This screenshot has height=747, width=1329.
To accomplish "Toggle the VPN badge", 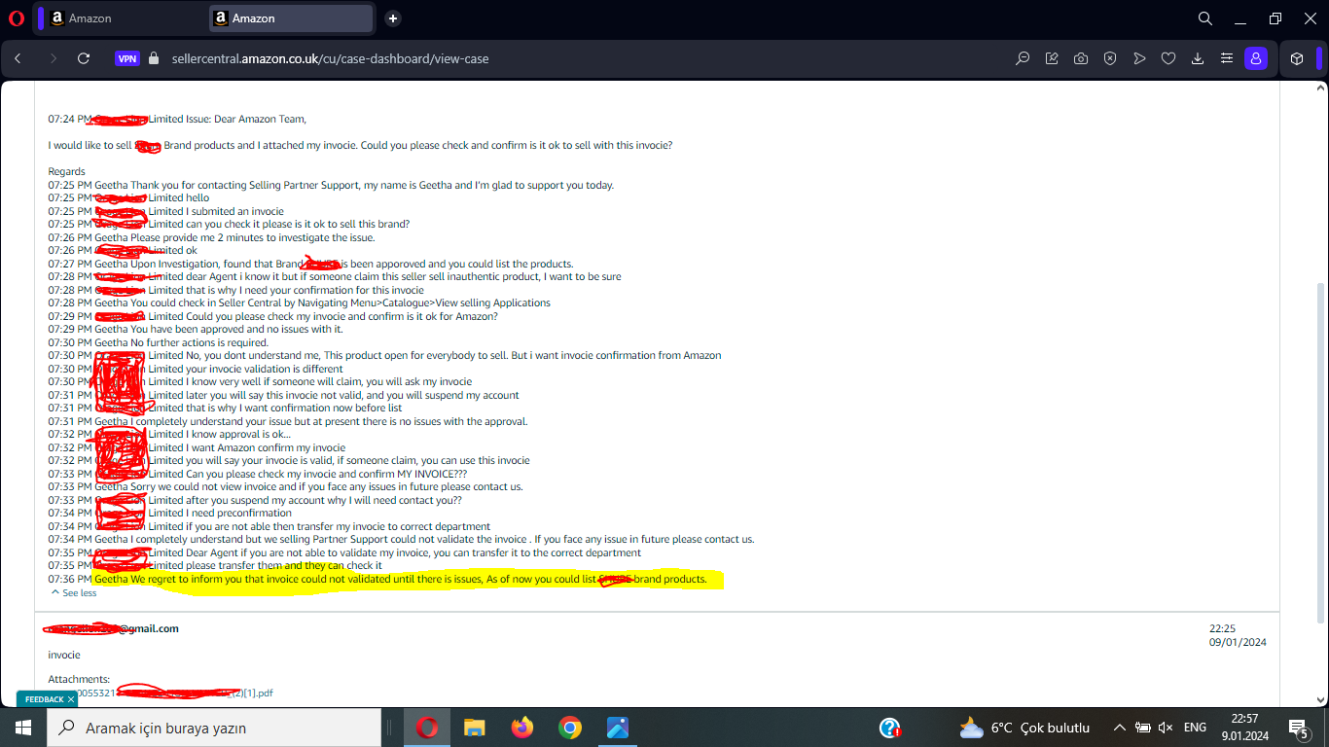I will click(127, 58).
